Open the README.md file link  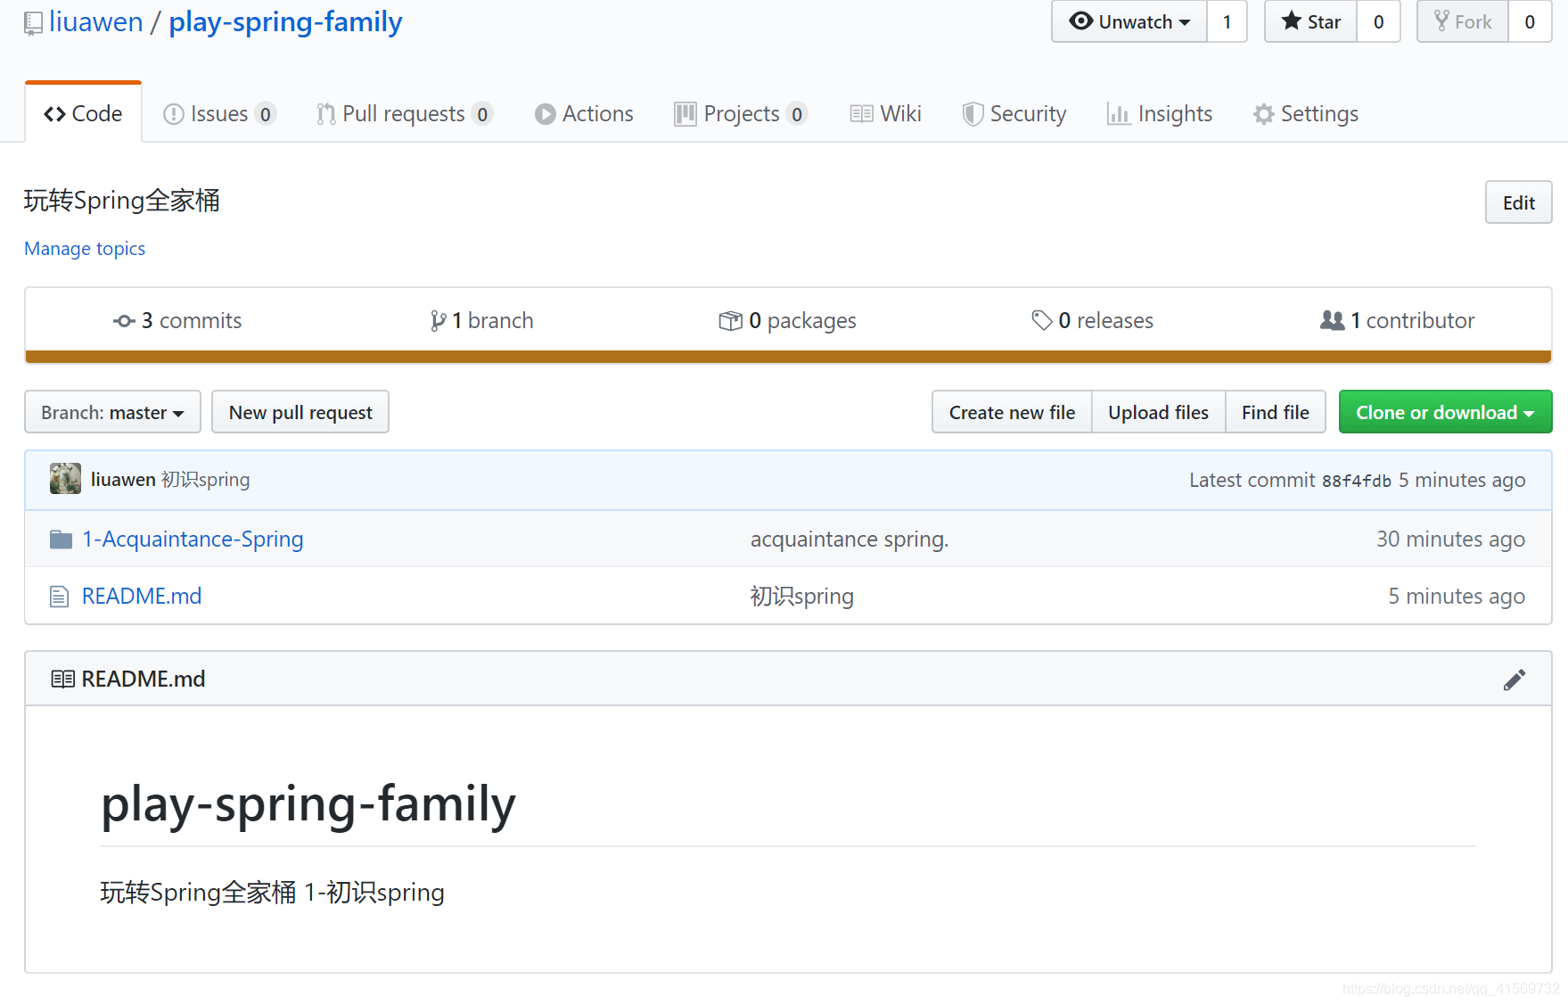[142, 597]
